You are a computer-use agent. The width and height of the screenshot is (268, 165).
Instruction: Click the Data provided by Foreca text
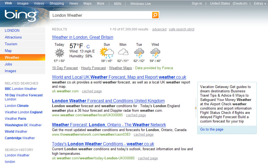pos(154,68)
